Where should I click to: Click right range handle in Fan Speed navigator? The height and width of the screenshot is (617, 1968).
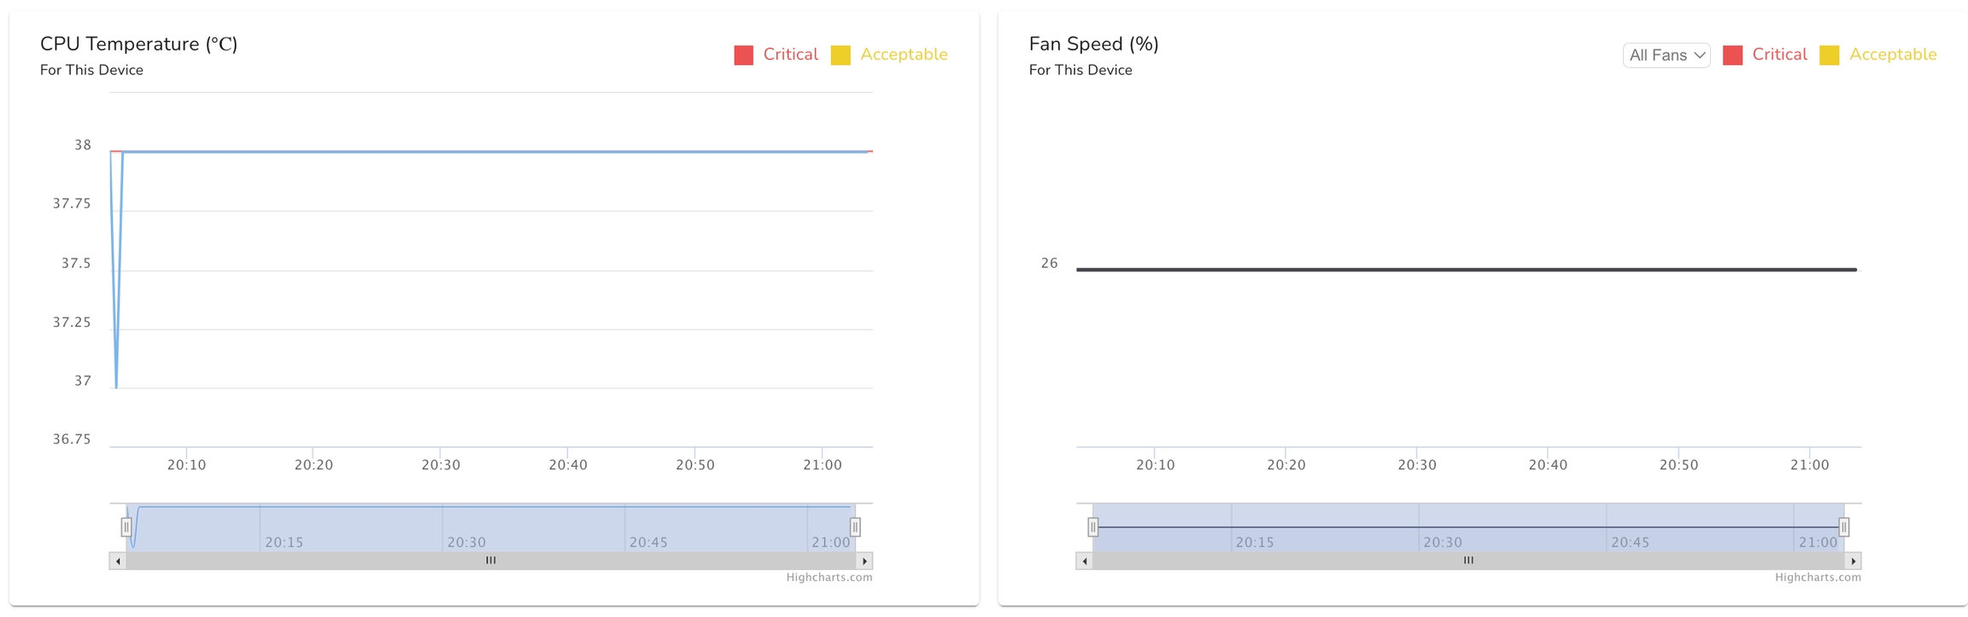click(1844, 527)
